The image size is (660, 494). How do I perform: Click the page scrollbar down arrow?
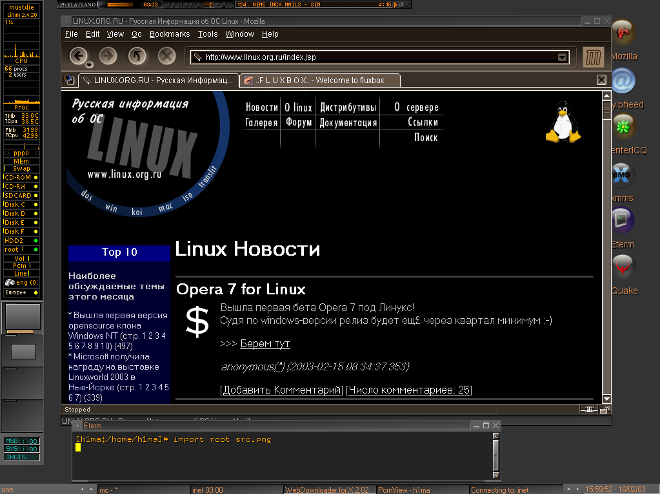coord(606,399)
